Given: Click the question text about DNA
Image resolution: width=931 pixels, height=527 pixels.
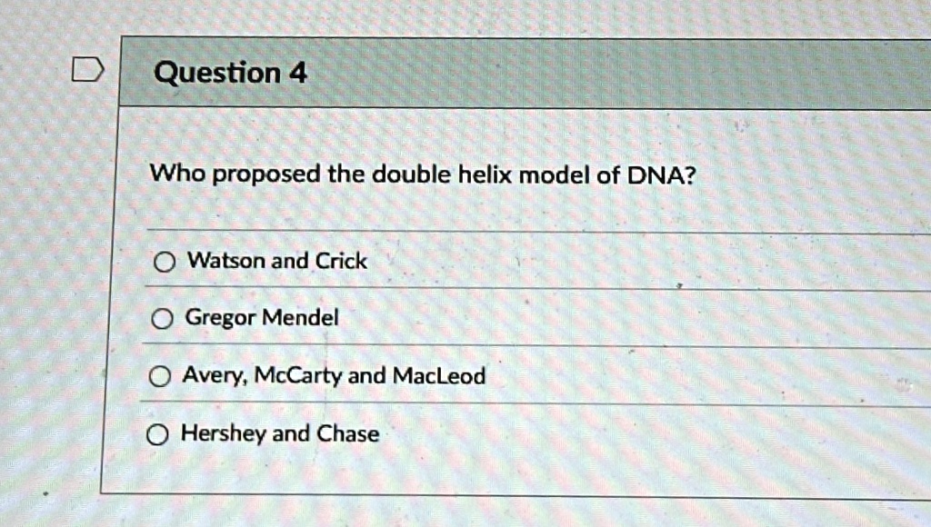Looking at the screenshot, I should coord(421,174).
